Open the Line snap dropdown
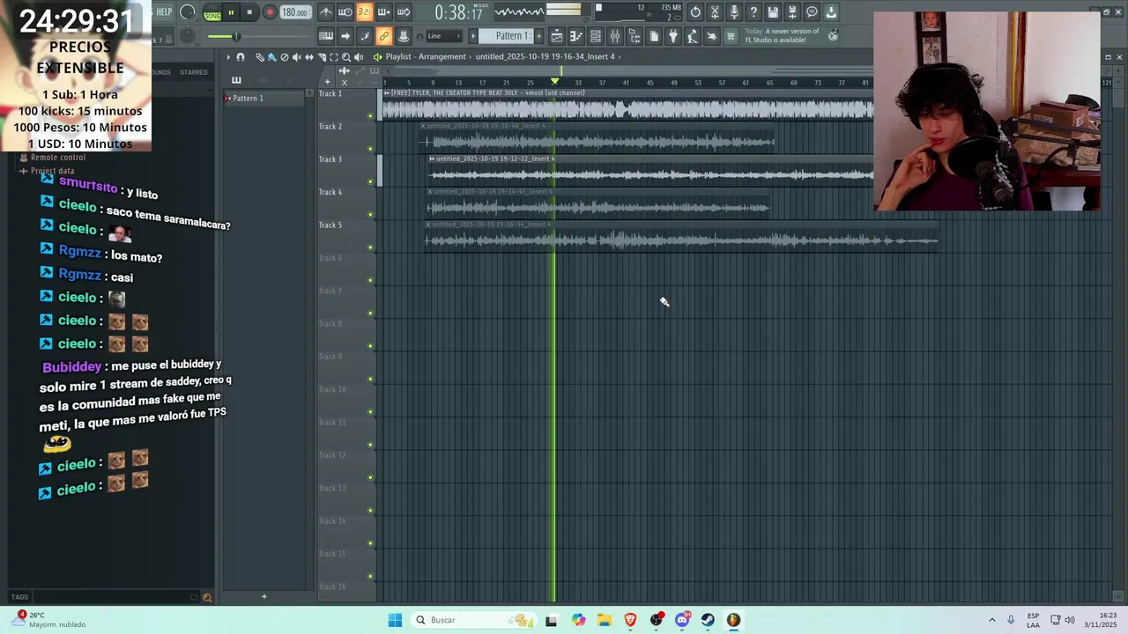 point(444,36)
